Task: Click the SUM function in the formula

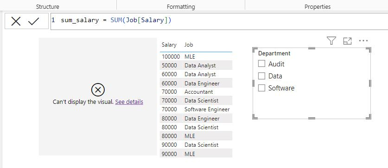Action: 116,20
